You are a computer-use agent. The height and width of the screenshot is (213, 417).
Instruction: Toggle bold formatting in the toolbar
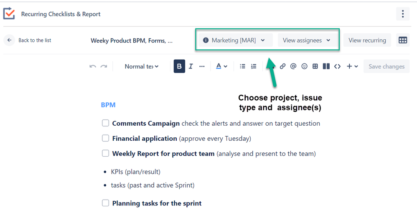[x=179, y=66]
